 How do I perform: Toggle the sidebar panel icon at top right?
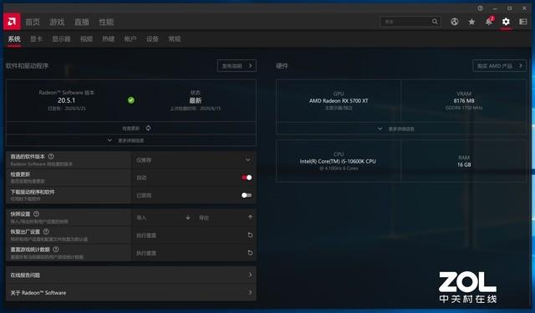tap(523, 22)
